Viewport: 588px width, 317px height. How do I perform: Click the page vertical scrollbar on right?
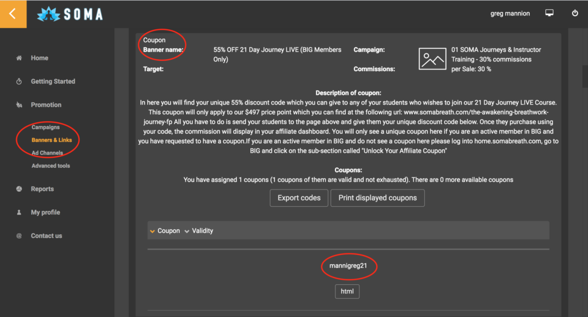tap(585, 76)
